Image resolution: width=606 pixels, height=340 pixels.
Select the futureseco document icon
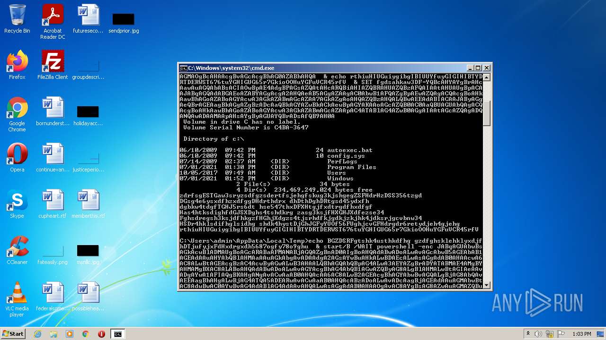[88, 19]
